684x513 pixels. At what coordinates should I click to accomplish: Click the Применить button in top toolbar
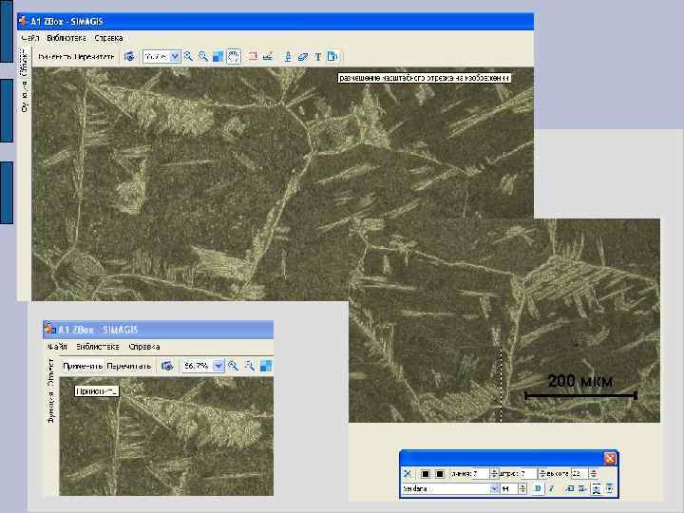53,56
